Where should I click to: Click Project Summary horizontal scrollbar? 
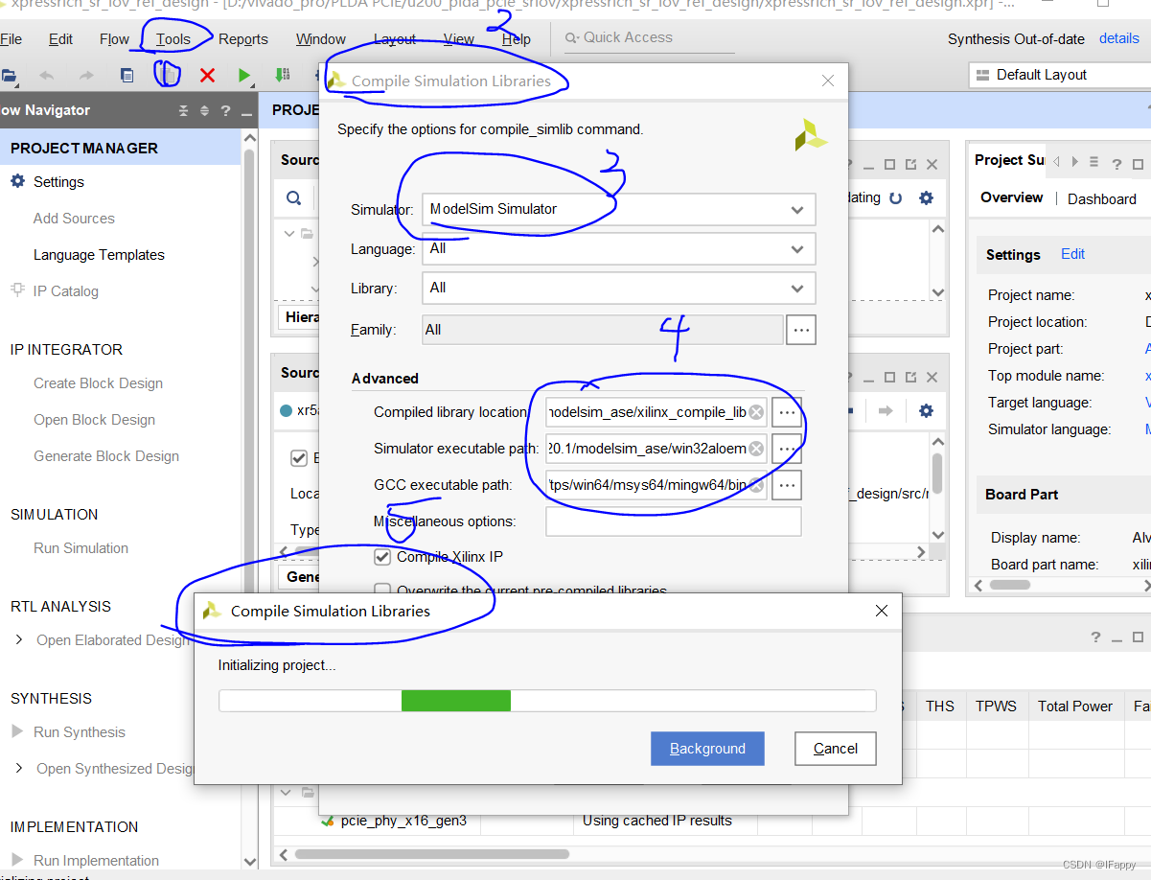(x=1010, y=585)
